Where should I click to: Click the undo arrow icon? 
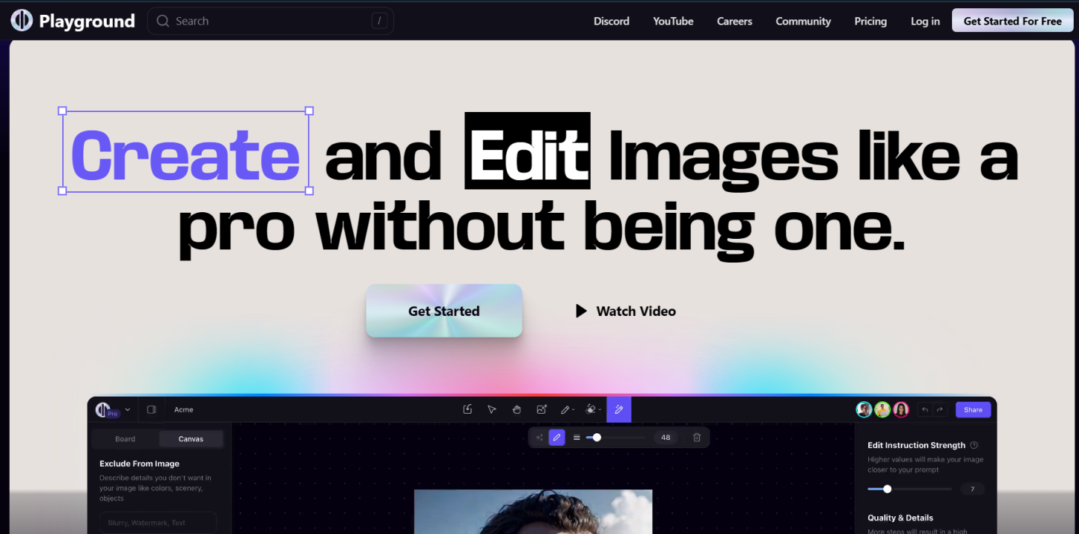coord(925,409)
